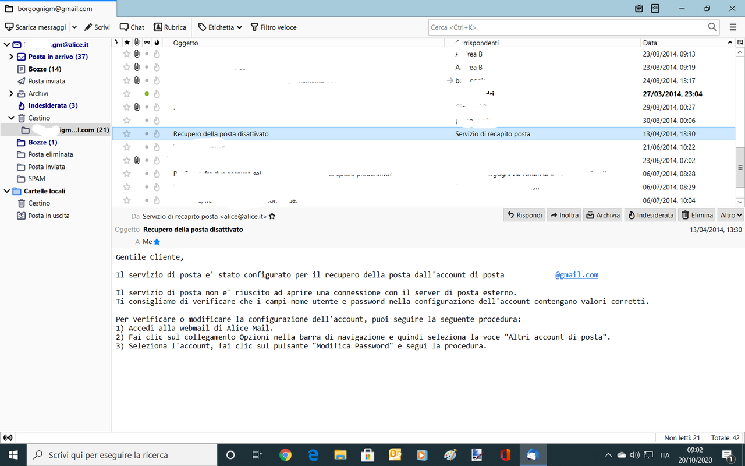Open the notification center icon
This screenshot has width=745, height=466.
pyautogui.click(x=728, y=455)
